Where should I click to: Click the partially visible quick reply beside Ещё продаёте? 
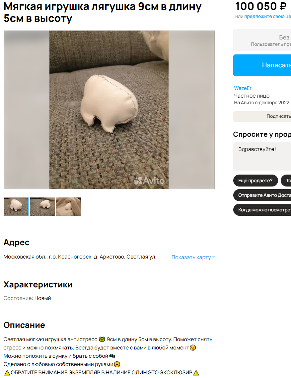coord(286,181)
